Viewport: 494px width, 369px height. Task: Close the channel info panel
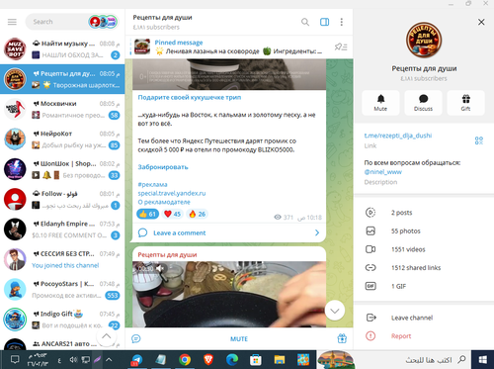[x=481, y=22]
